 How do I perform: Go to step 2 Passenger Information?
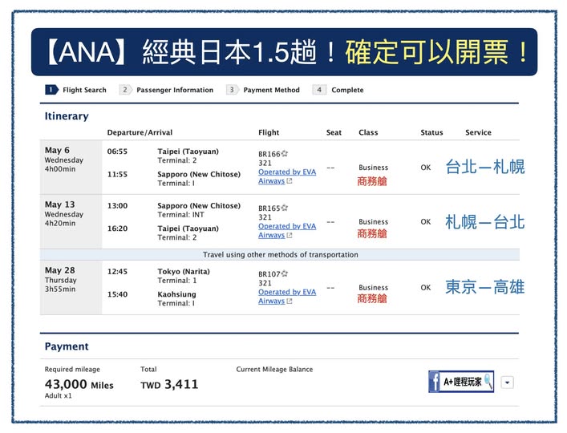[167, 90]
